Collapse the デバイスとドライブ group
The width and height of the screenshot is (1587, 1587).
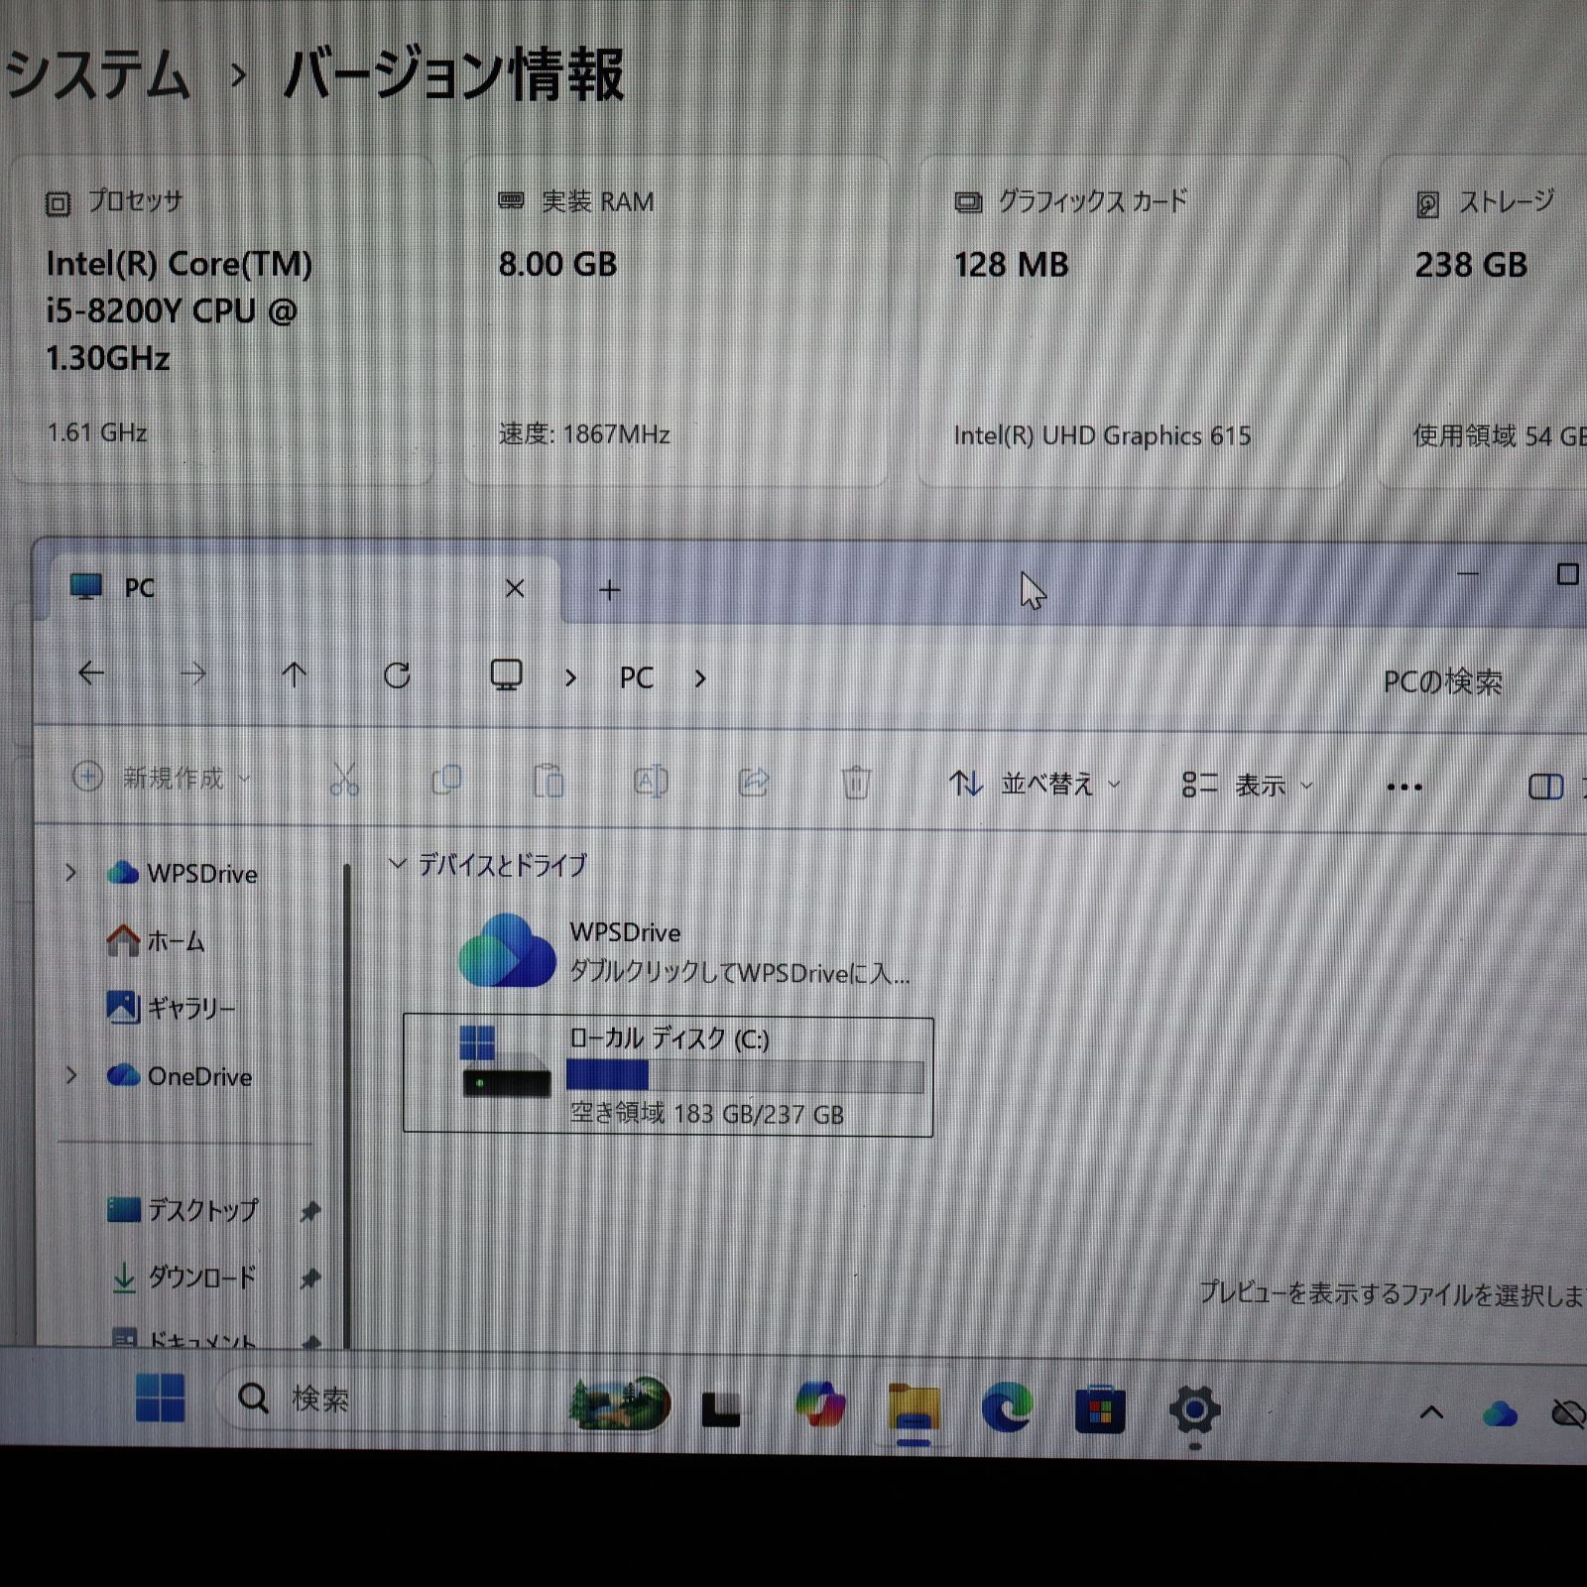click(397, 864)
